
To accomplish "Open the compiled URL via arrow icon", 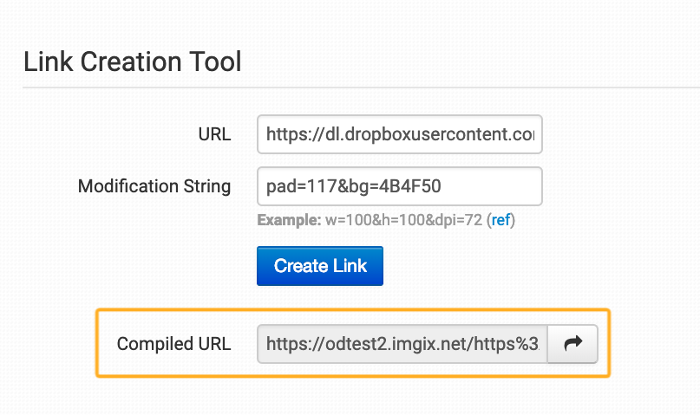I will click(x=572, y=344).
